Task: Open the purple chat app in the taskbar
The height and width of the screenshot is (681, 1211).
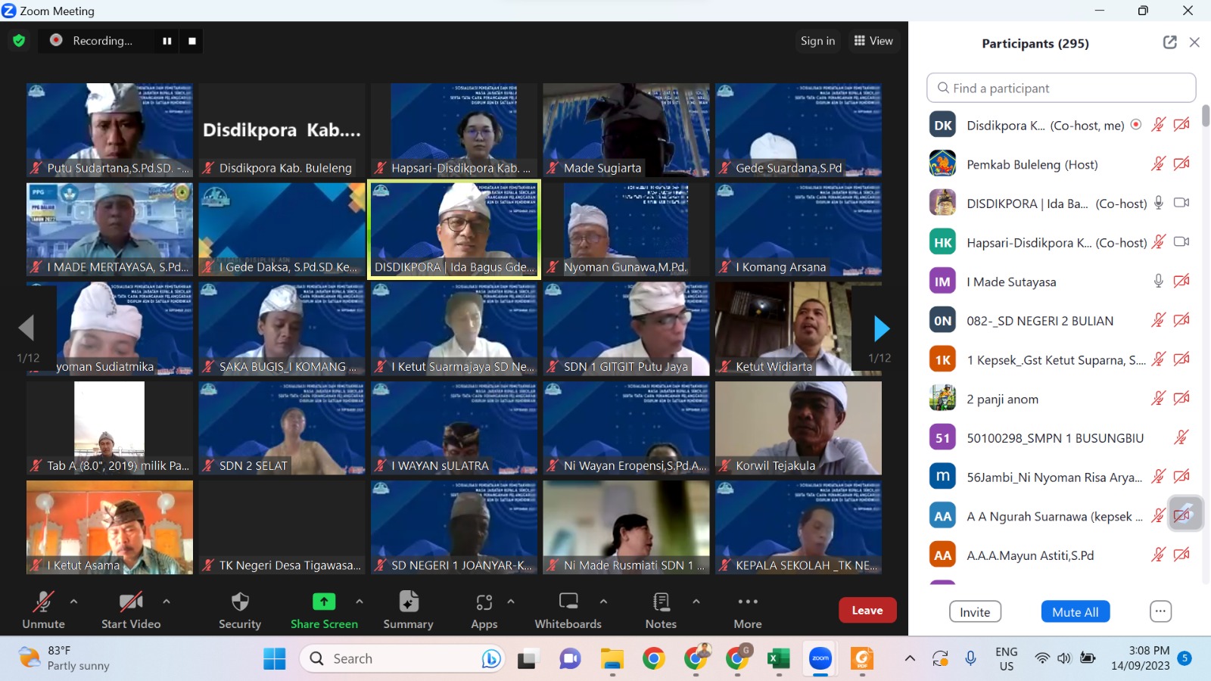Action: point(569,659)
